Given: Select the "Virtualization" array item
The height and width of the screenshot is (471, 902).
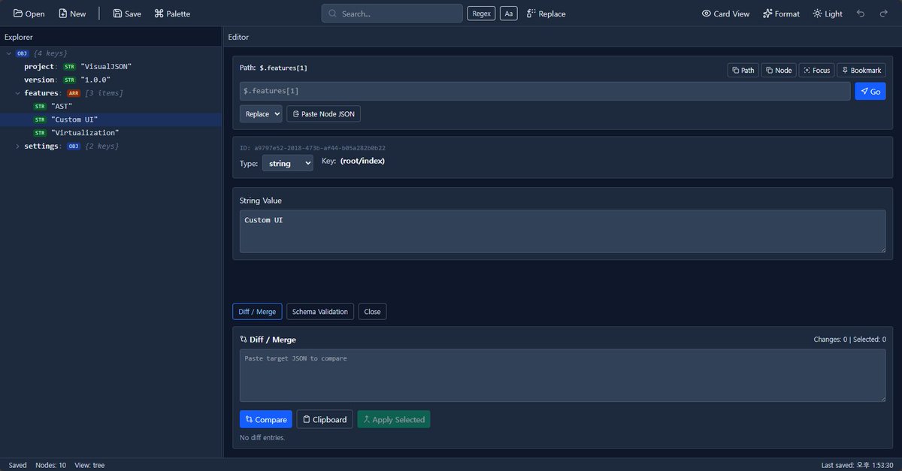Looking at the screenshot, I should coord(110,133).
